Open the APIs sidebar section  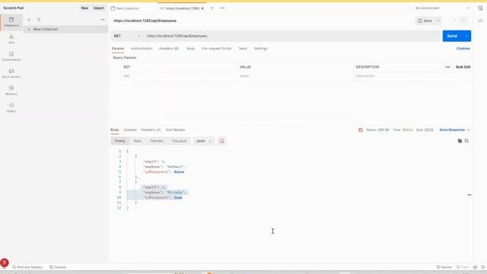[x=11, y=39]
